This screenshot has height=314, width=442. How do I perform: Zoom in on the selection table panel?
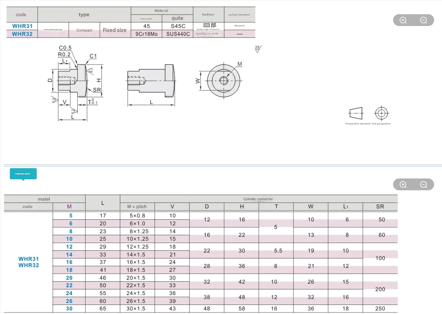pos(403,184)
